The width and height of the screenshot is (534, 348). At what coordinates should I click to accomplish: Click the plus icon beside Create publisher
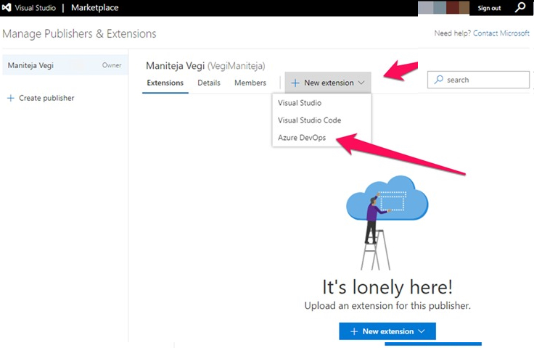(x=10, y=98)
